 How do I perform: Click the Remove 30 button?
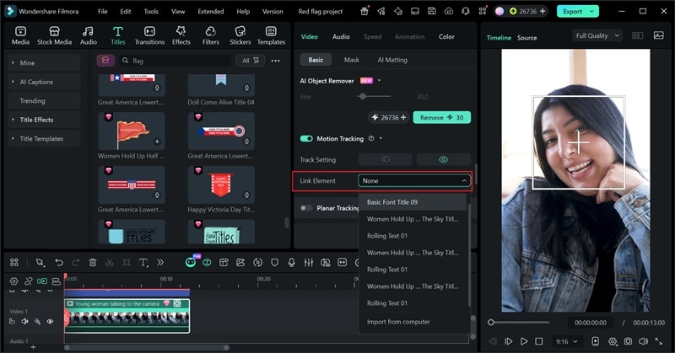click(x=441, y=117)
